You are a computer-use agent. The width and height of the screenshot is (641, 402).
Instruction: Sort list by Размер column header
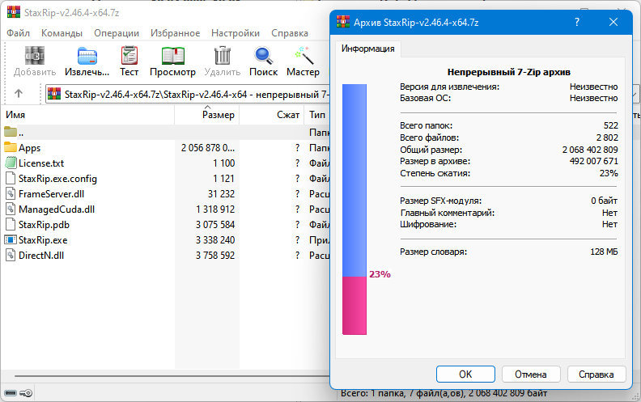click(207, 115)
